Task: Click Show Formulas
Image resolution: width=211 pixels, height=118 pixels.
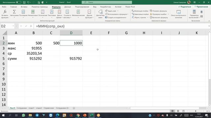Action: 158,11
